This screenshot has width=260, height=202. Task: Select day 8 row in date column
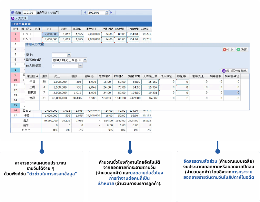[x=15, y=70]
